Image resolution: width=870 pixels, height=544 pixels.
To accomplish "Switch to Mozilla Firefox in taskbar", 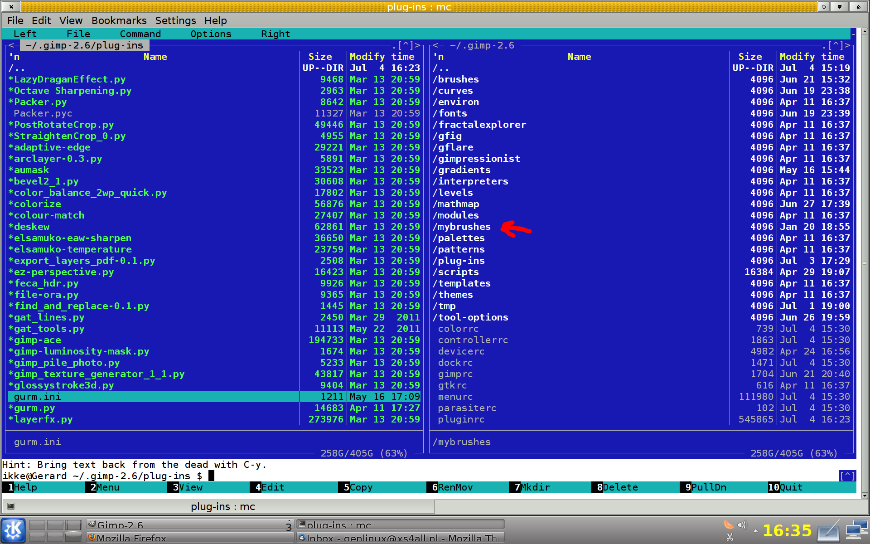I will point(190,537).
